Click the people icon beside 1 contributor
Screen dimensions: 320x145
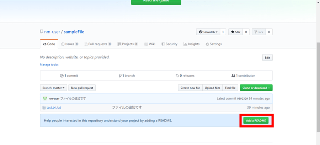pyautogui.click(x=234, y=76)
